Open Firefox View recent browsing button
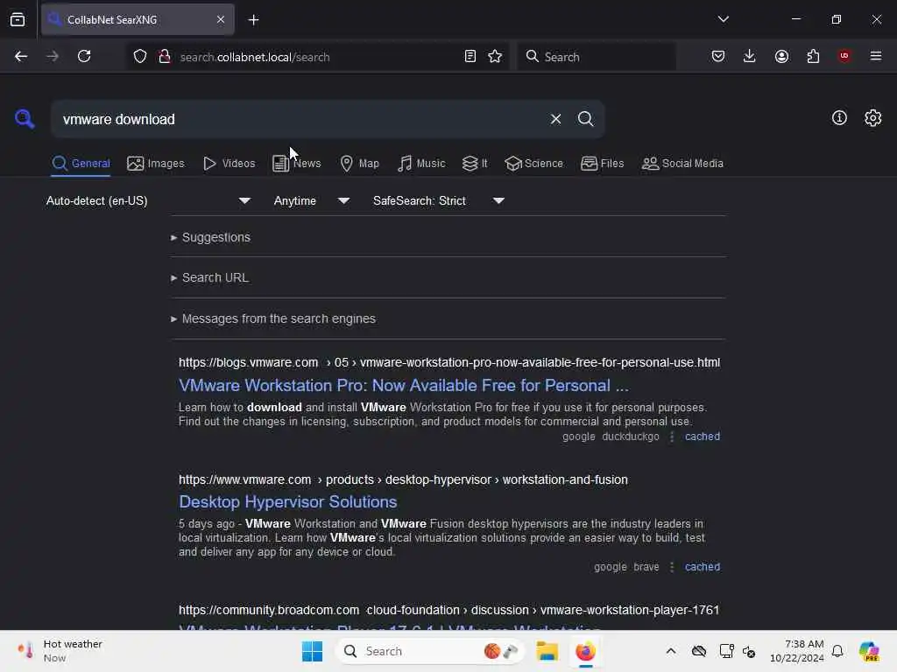The height and width of the screenshot is (672, 897). (18, 19)
